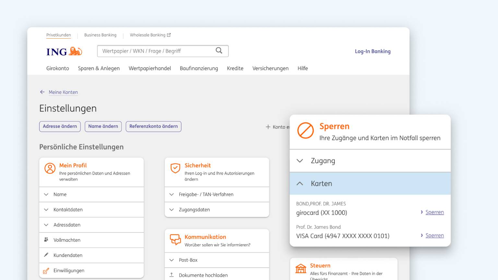Screen dimensions: 498x280
Task: Click VISA Card (4947 XXXX XXXX 0101) text
Action: pyautogui.click(x=343, y=236)
